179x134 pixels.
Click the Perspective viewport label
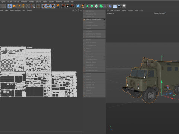coord(110,13)
